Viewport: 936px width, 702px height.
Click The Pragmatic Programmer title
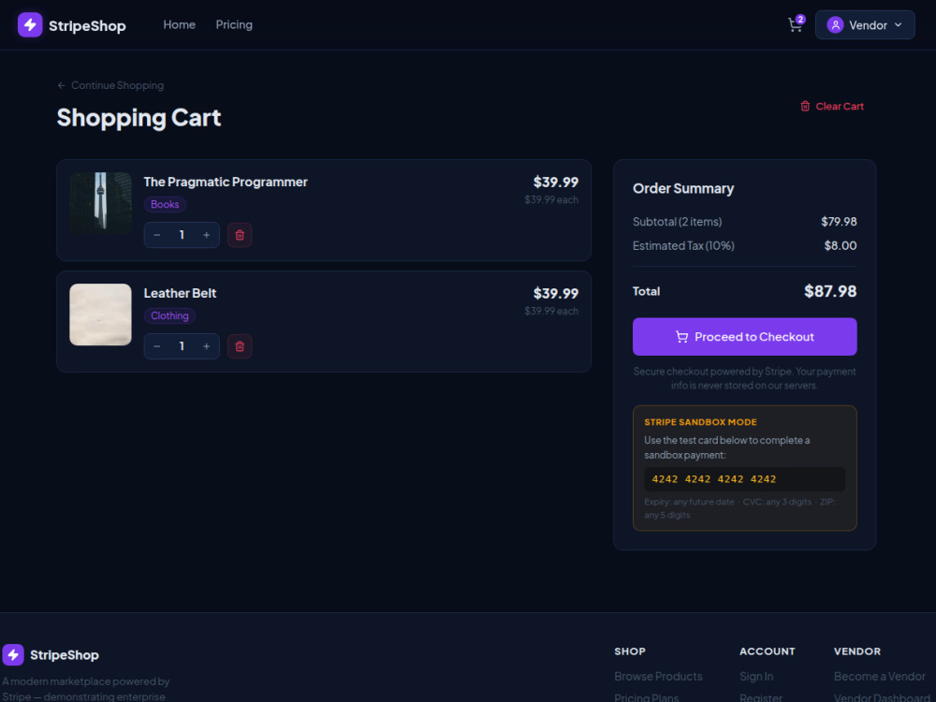226,183
